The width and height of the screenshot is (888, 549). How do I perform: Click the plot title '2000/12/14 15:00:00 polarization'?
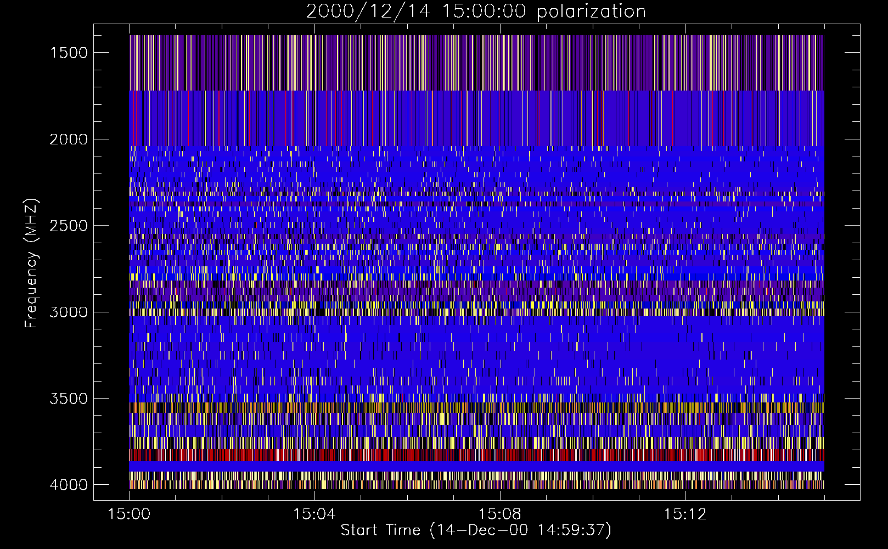click(x=476, y=12)
